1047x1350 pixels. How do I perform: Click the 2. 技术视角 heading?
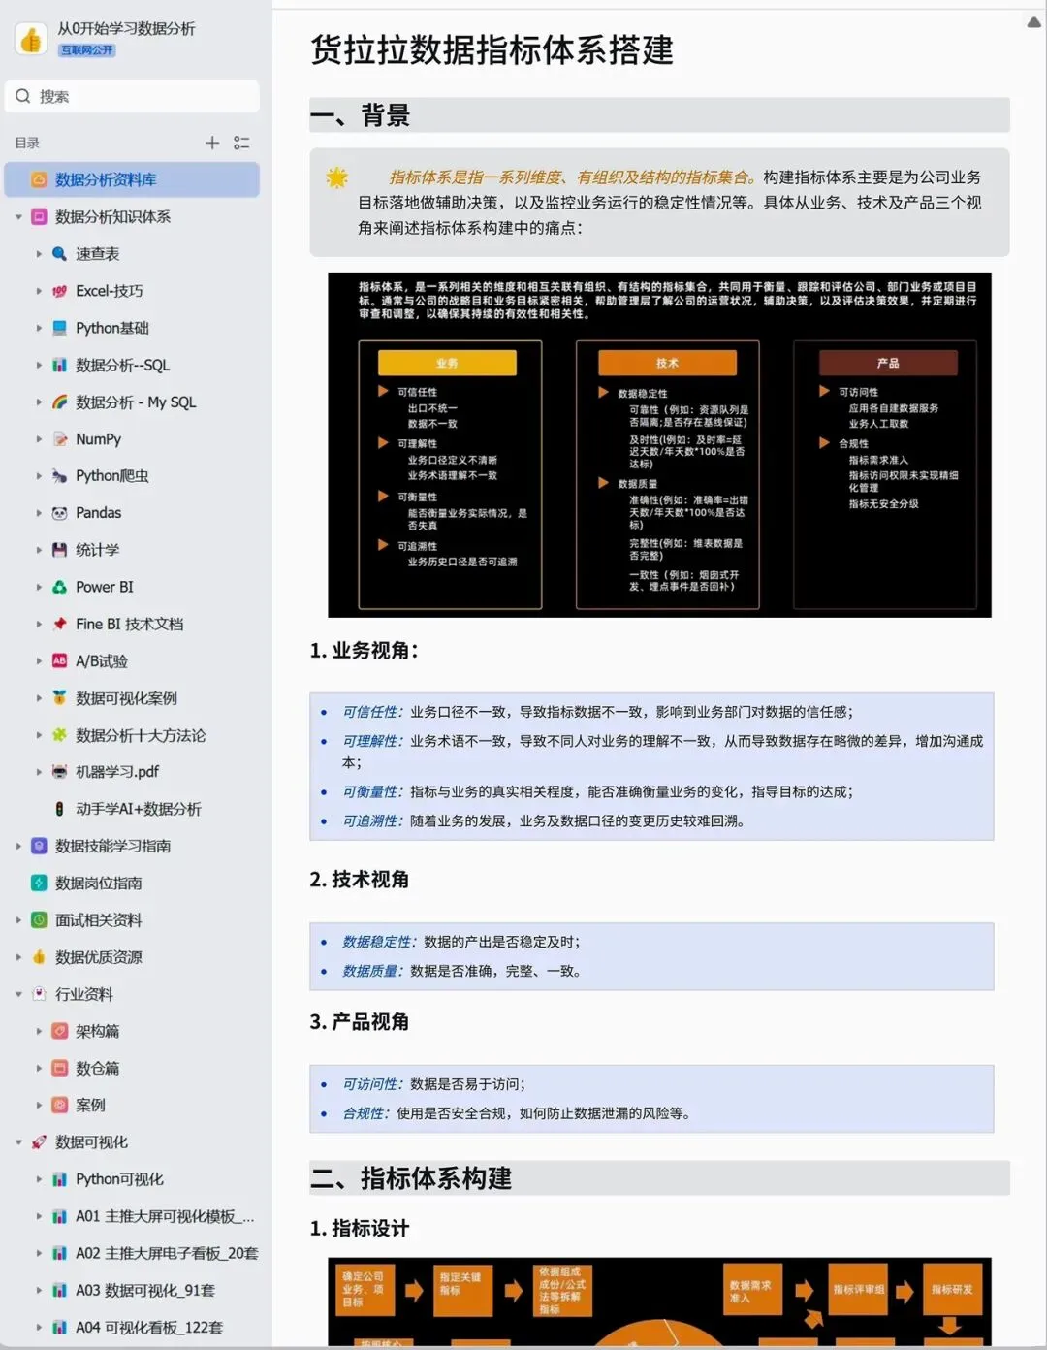point(360,880)
